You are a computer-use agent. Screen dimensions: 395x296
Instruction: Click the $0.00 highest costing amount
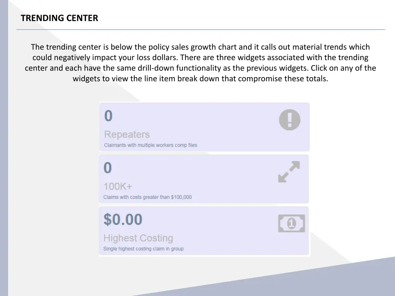(123, 219)
